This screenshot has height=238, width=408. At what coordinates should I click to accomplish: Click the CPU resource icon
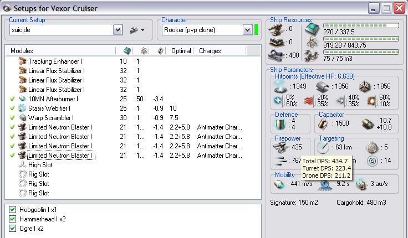(312, 29)
